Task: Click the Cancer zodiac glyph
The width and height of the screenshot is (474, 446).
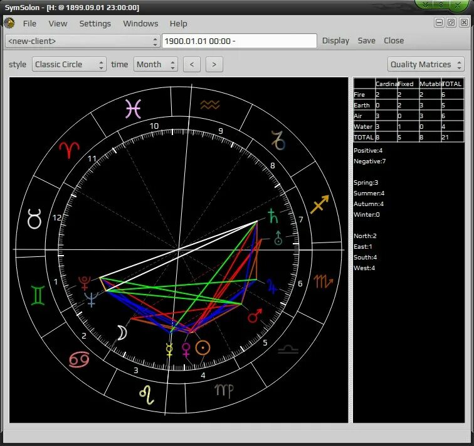Action: pos(79,359)
